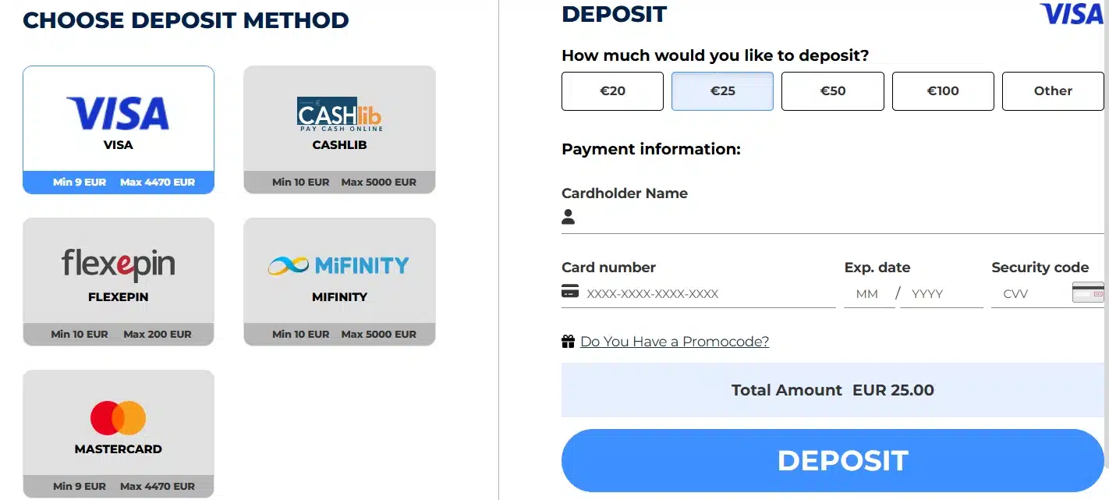Select the €50 deposit amount

[833, 91]
